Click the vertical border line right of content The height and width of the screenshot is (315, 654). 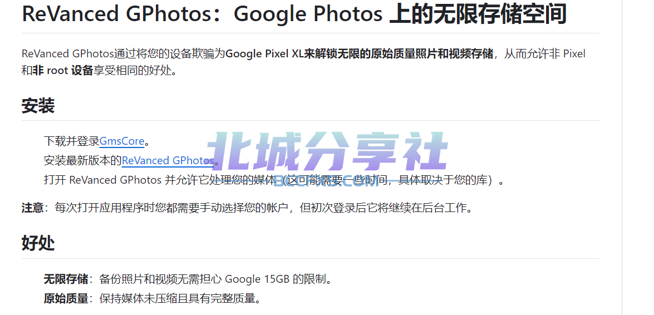622,157
